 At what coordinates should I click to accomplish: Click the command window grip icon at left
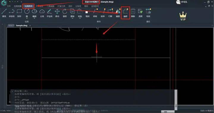[x=10, y=102]
